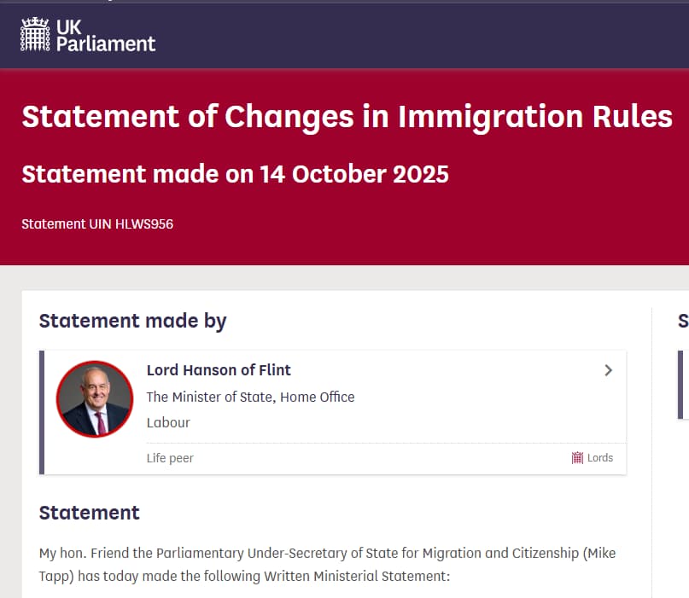Open the Lord Hanson of Flint profile link
The width and height of the screenshot is (689, 598).
tap(219, 370)
